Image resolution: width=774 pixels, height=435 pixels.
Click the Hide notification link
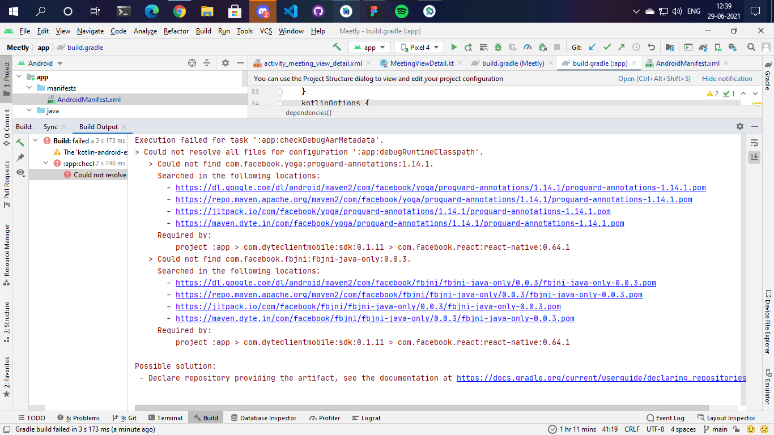pyautogui.click(x=727, y=79)
